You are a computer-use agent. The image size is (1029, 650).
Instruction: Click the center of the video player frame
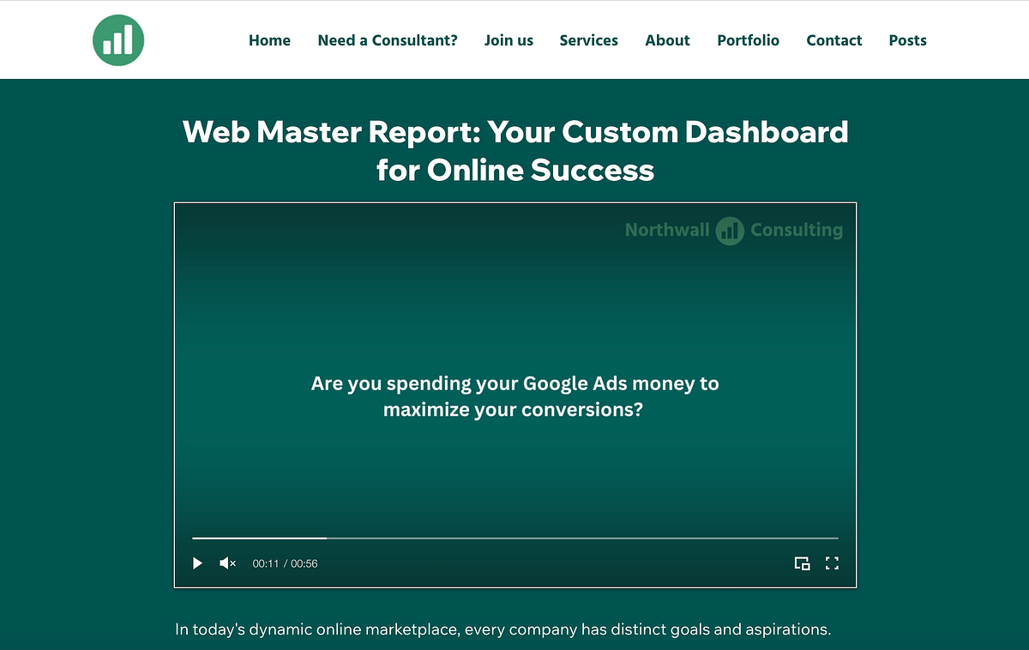[515, 395]
